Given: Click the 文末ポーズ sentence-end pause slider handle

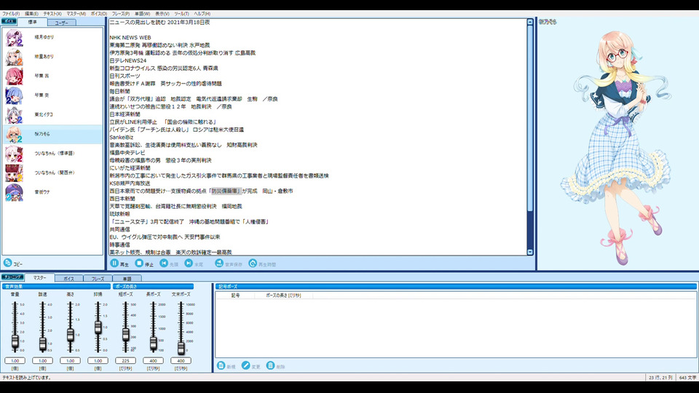Looking at the screenshot, I should click(x=181, y=348).
